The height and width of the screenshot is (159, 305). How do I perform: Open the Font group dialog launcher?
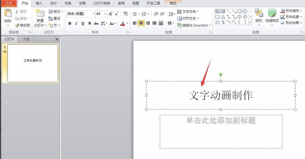(128, 32)
